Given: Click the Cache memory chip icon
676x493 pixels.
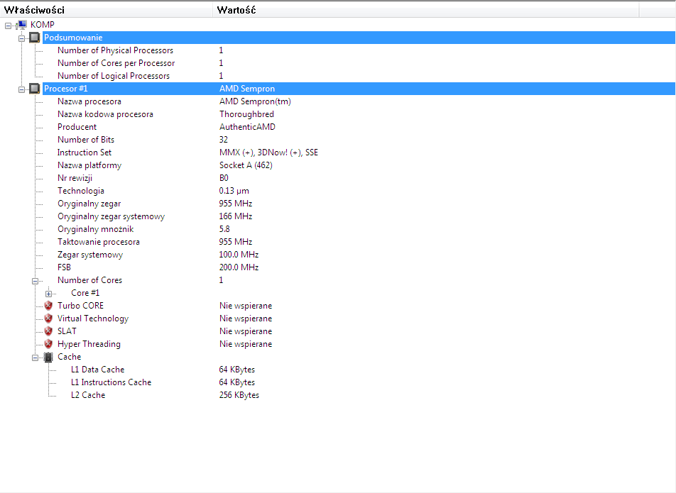Looking at the screenshot, I should coord(48,357).
